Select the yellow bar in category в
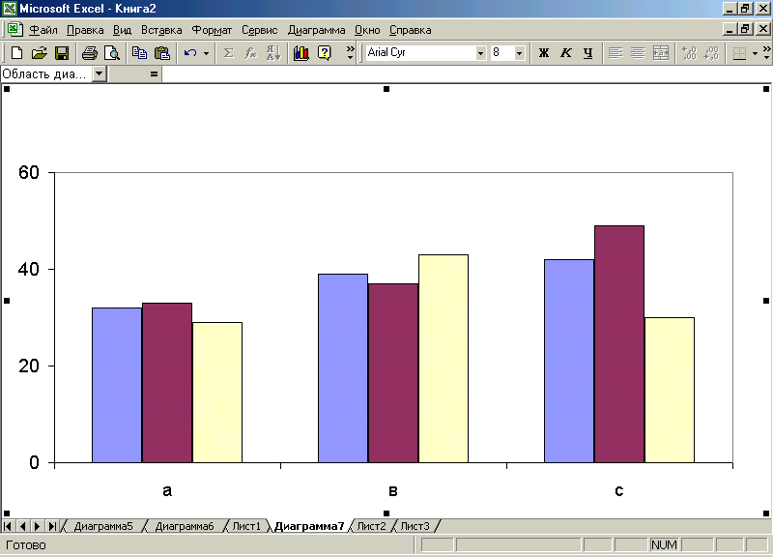 [x=444, y=359]
